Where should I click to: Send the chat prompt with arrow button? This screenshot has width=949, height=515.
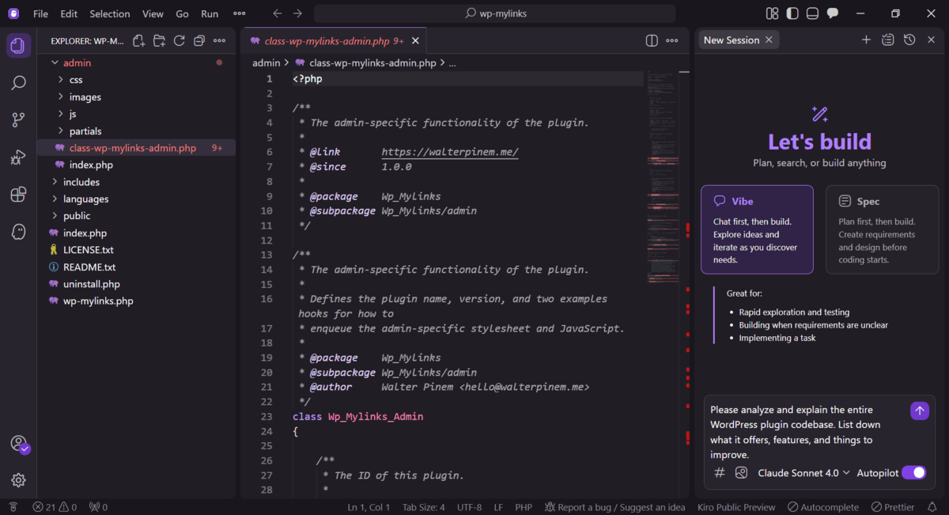click(919, 411)
